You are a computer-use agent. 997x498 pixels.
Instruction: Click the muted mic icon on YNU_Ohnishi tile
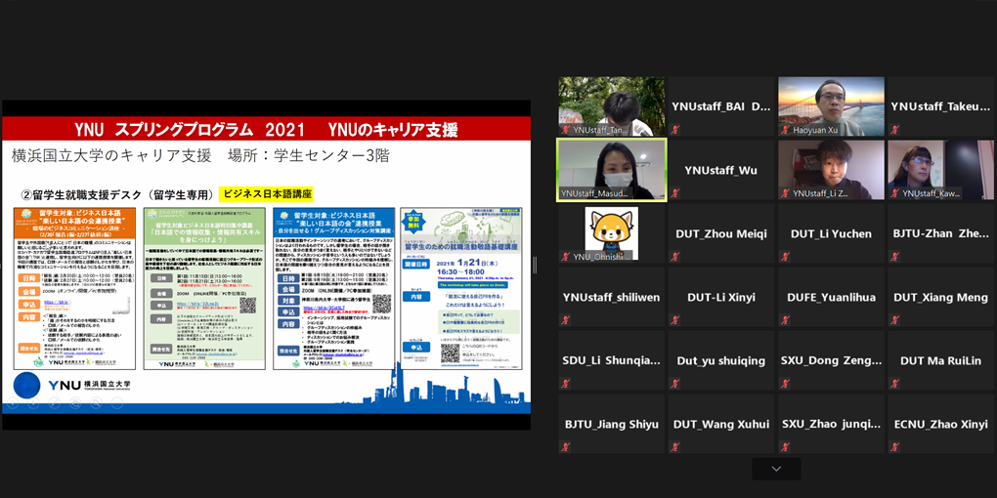click(565, 257)
